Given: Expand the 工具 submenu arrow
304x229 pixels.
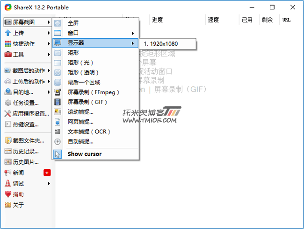Looking at the screenshot, I should pos(49,55).
